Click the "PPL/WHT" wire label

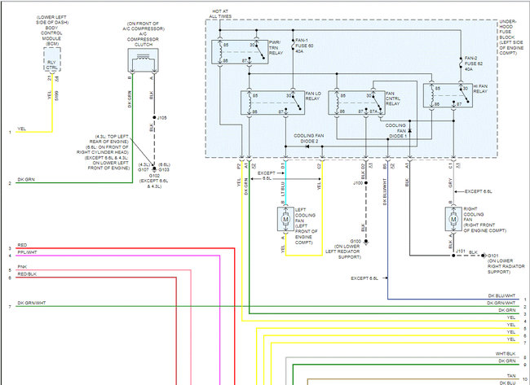coord(27,252)
